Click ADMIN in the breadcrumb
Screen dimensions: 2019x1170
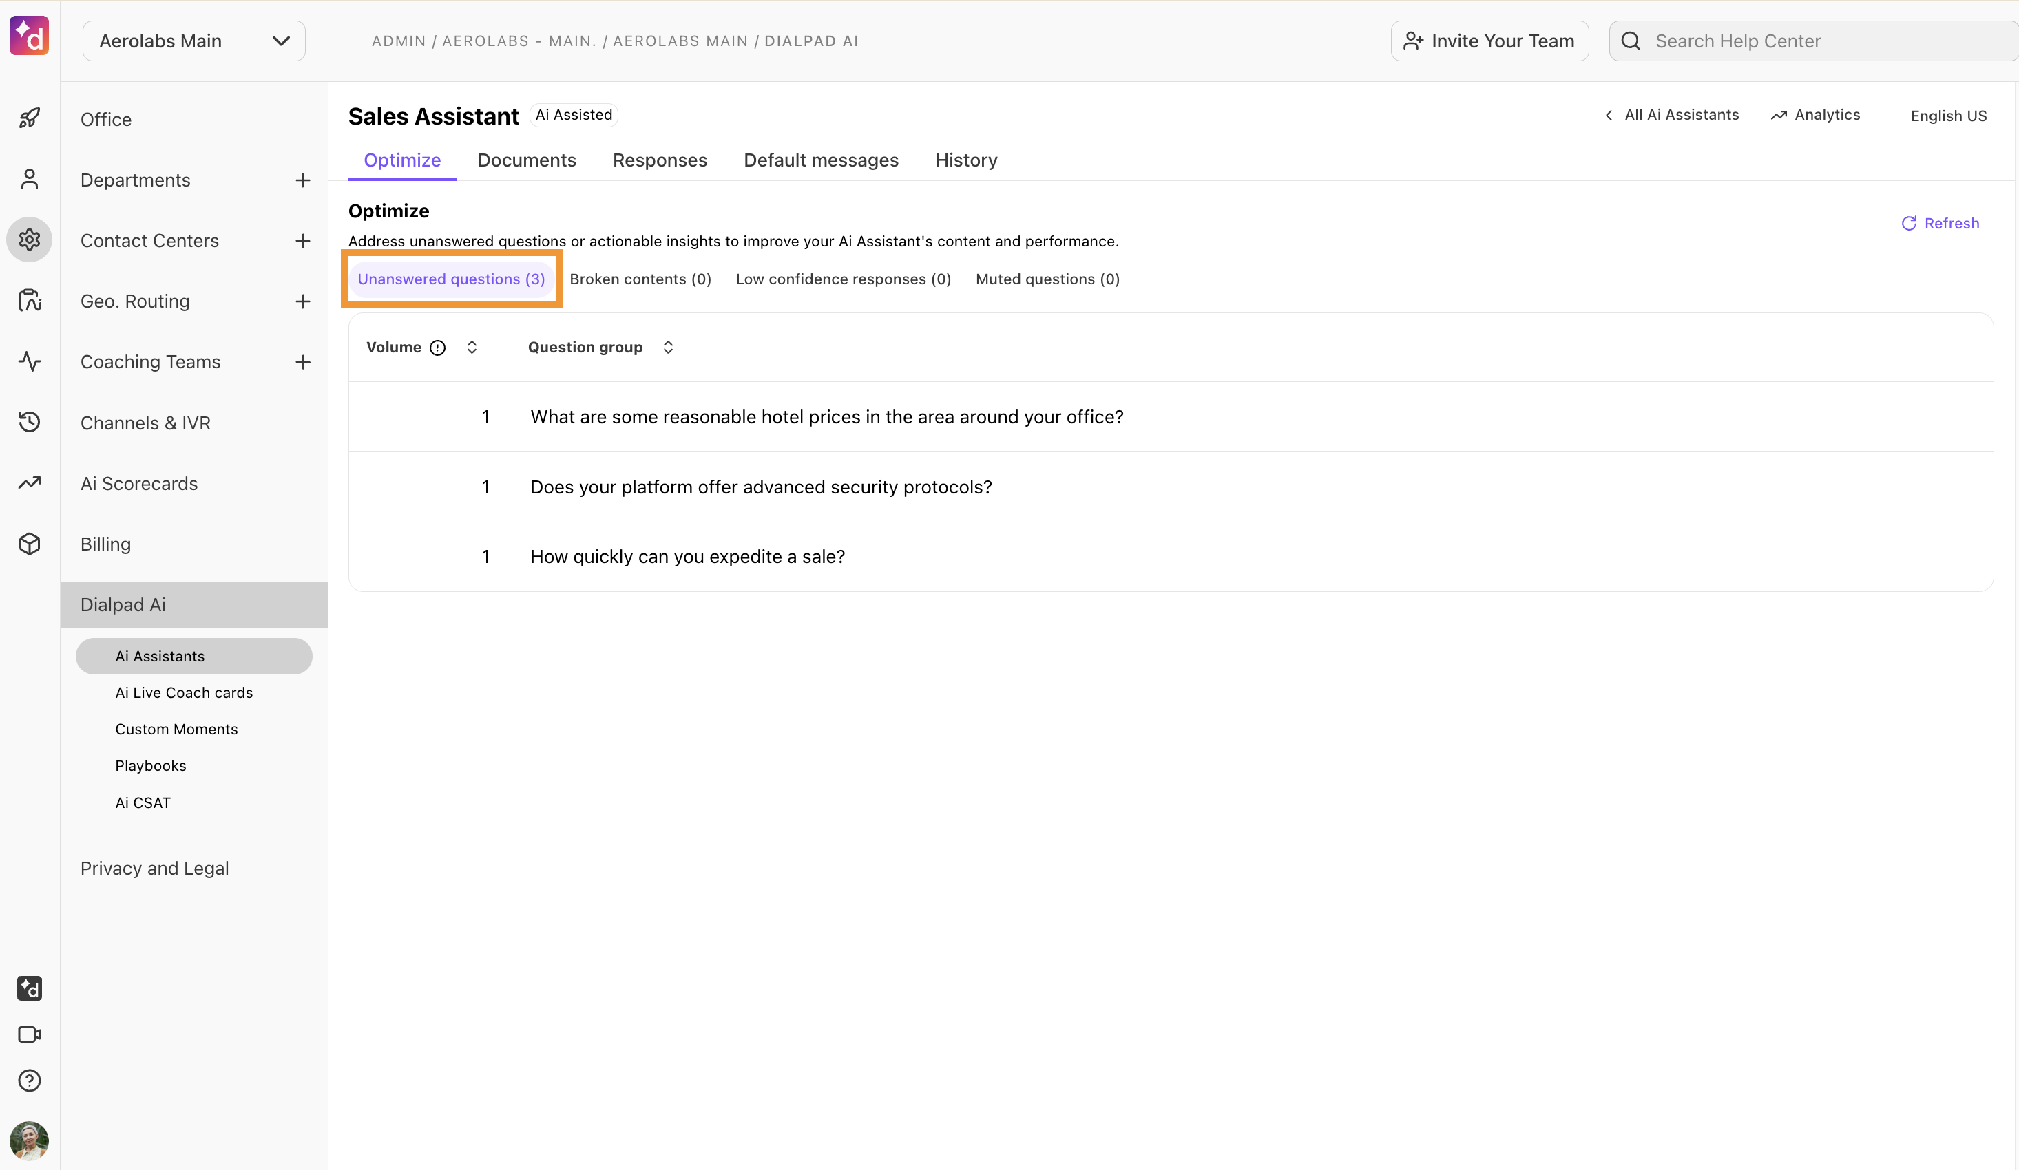coord(398,41)
